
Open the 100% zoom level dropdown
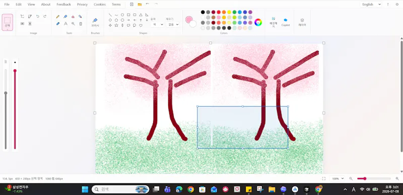click(x=337, y=178)
